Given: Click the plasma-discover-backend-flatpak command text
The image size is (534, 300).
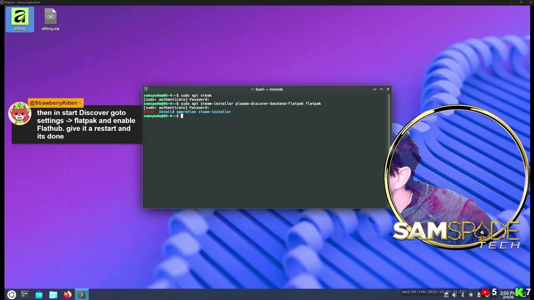Looking at the screenshot, I should [x=270, y=103].
